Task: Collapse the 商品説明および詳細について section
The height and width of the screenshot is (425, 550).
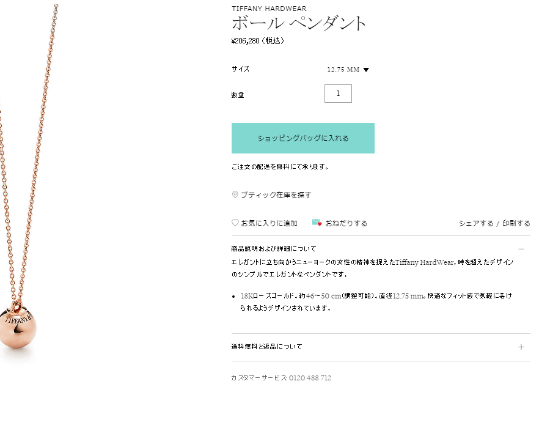Action: click(522, 249)
